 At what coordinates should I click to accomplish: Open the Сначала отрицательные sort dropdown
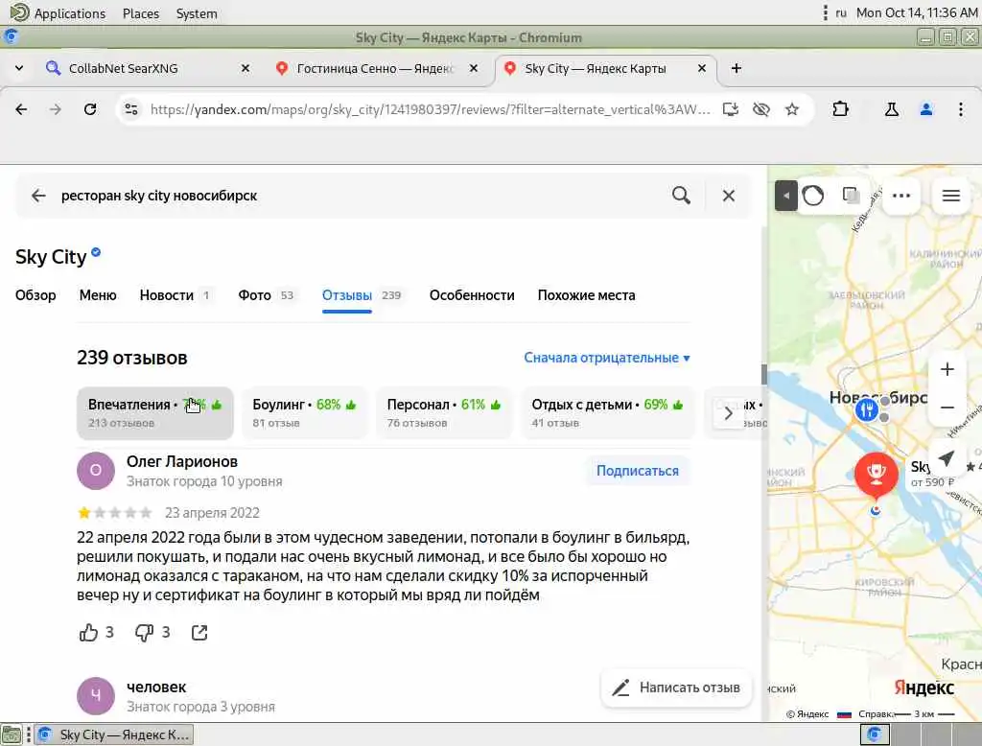coord(607,358)
